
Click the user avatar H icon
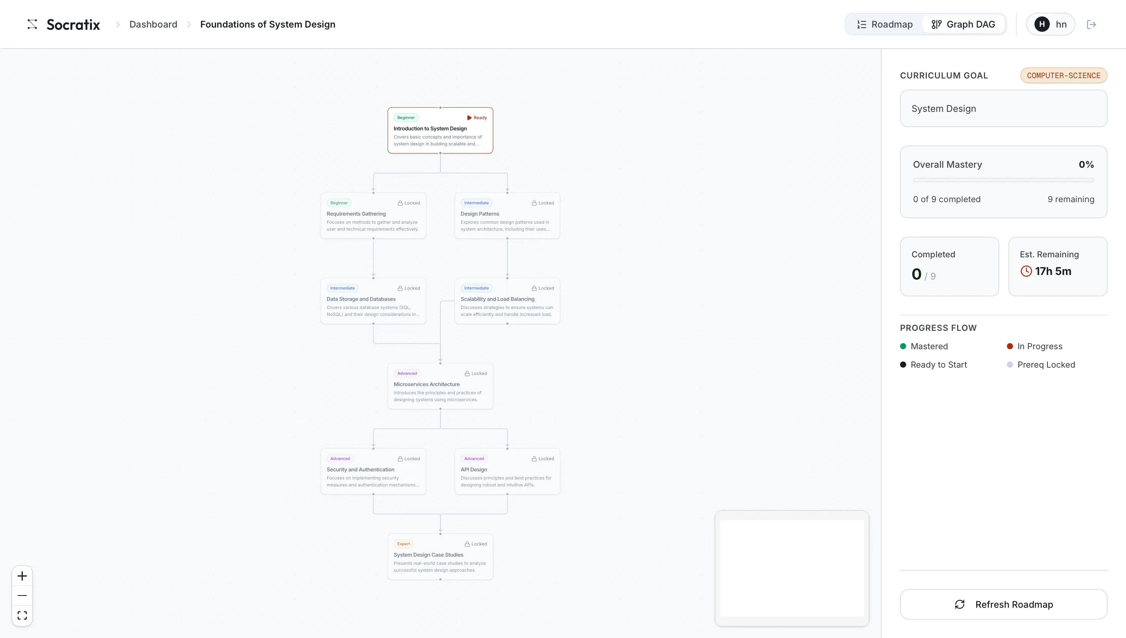[x=1042, y=24]
